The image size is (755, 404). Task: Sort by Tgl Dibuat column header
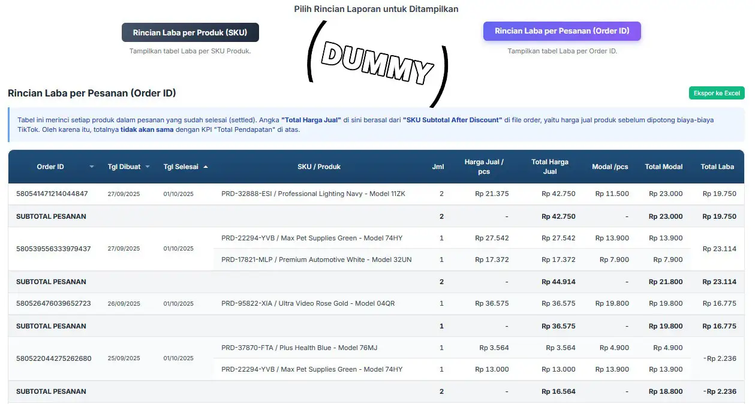pyautogui.click(x=124, y=167)
